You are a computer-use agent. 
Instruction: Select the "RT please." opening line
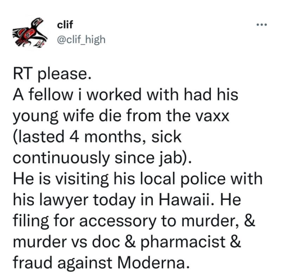[52, 74]
